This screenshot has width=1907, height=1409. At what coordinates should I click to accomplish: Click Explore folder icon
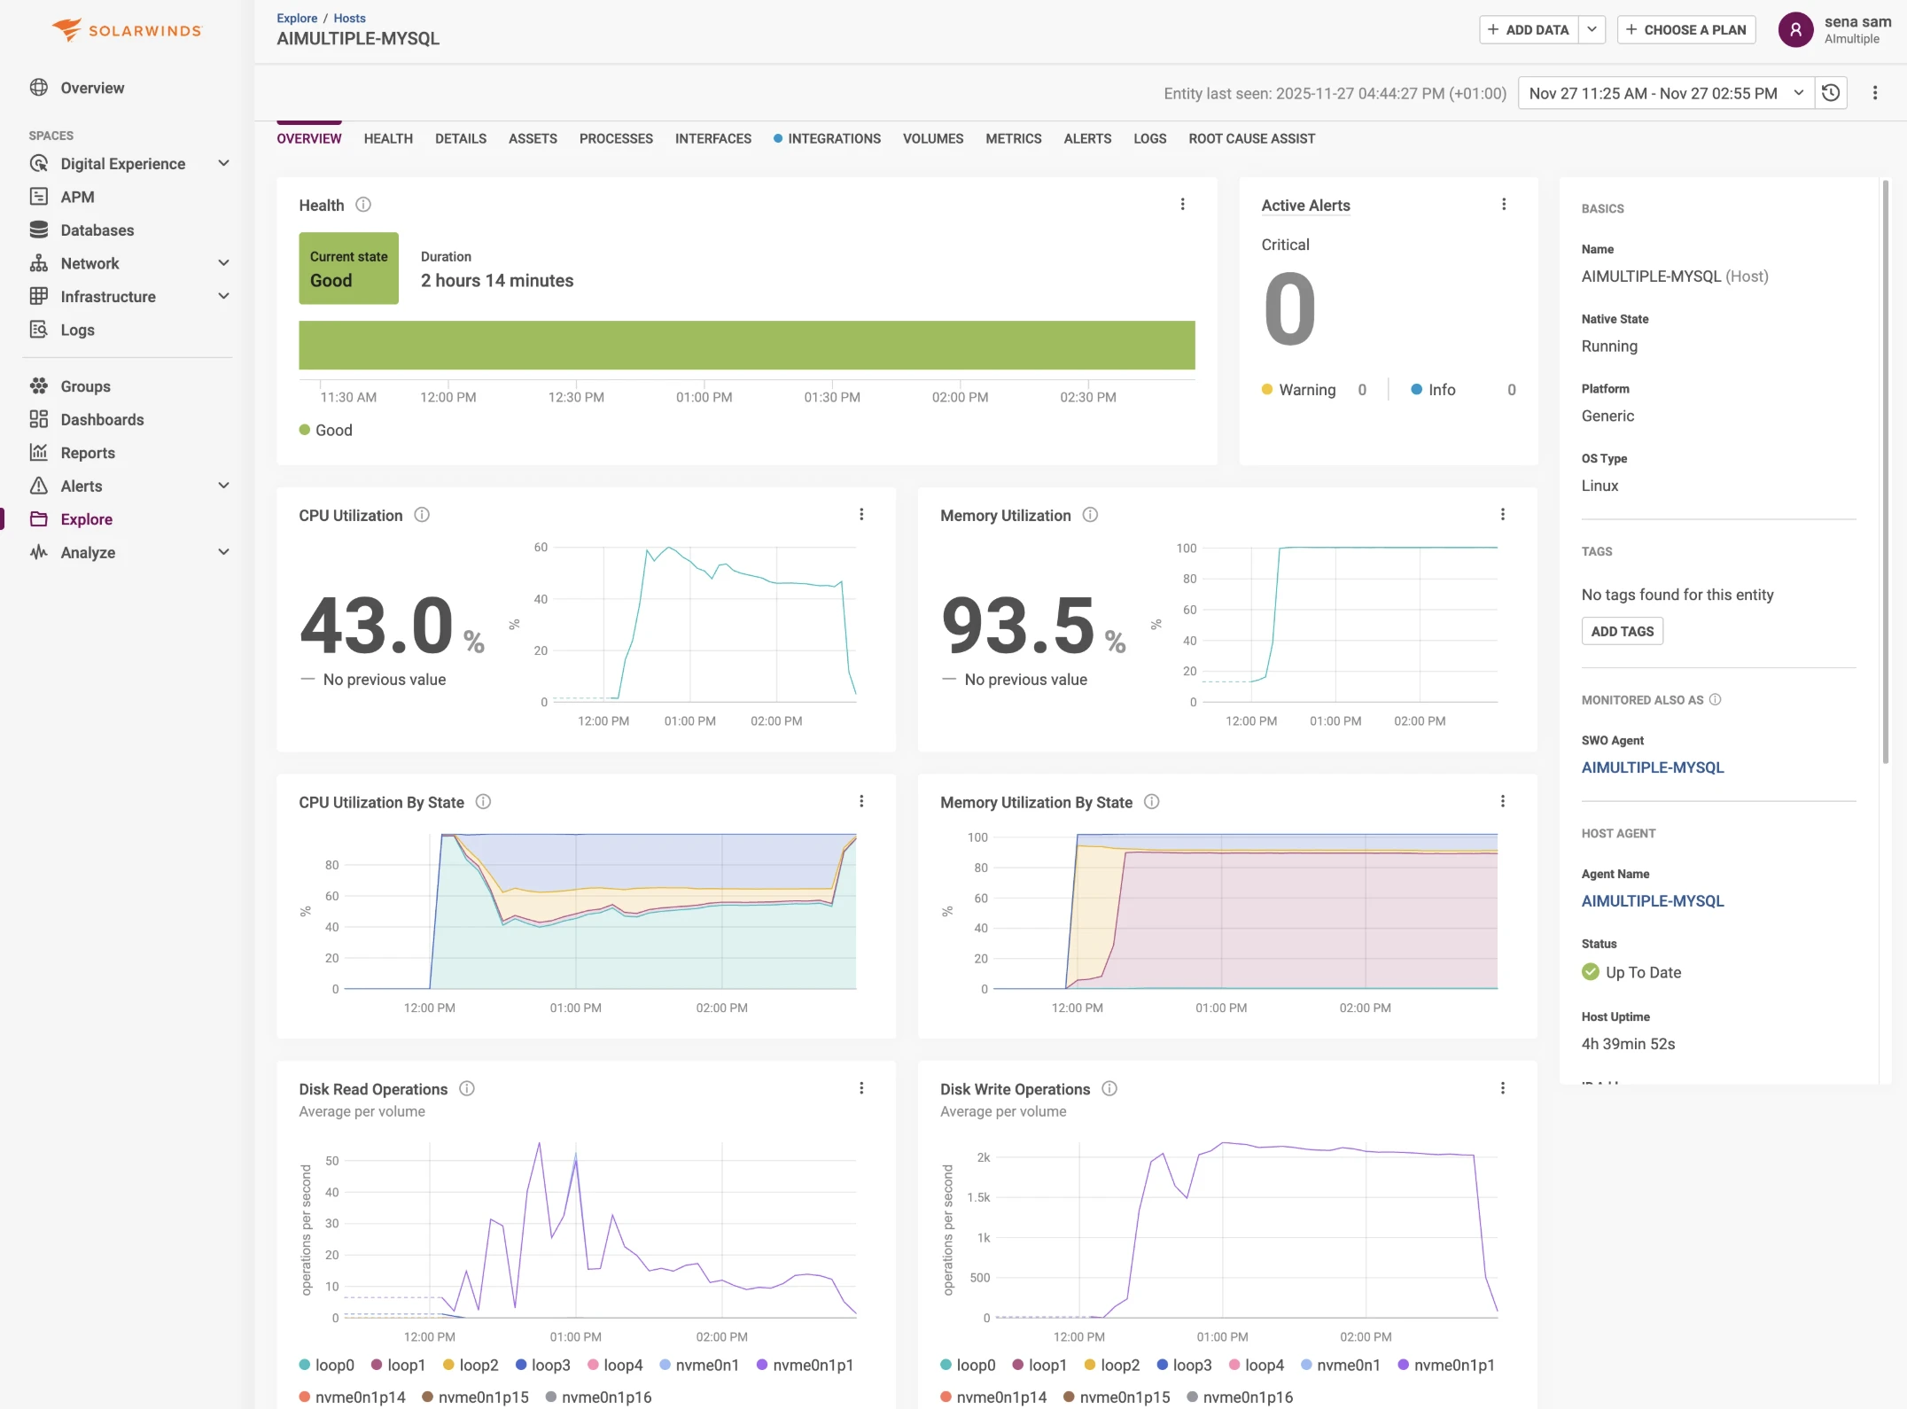39,518
